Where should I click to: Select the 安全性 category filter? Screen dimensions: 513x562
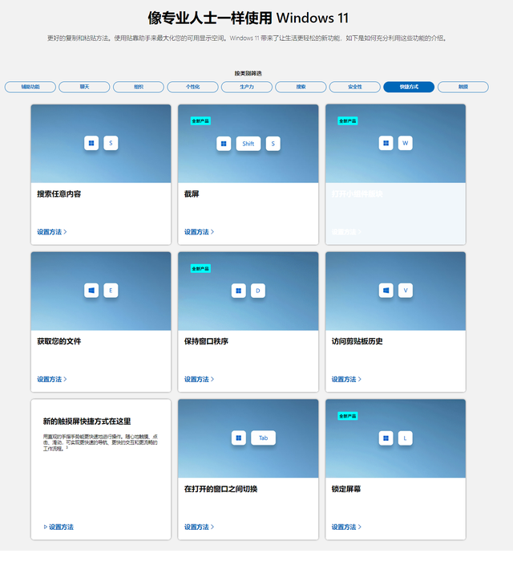pos(355,87)
